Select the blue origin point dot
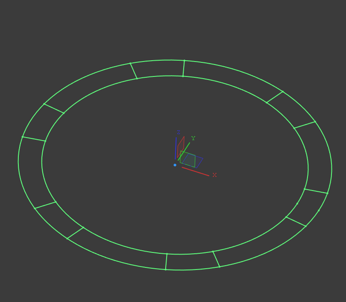The width and height of the screenshot is (346, 302). click(x=175, y=165)
